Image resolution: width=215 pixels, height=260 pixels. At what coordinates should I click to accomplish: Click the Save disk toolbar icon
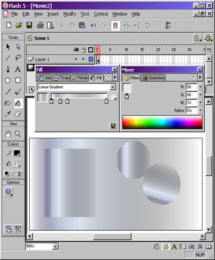(29, 26)
